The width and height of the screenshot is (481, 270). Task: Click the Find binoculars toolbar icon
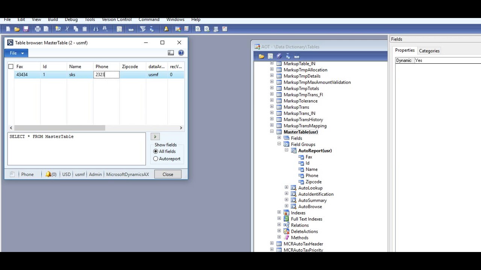point(96,29)
